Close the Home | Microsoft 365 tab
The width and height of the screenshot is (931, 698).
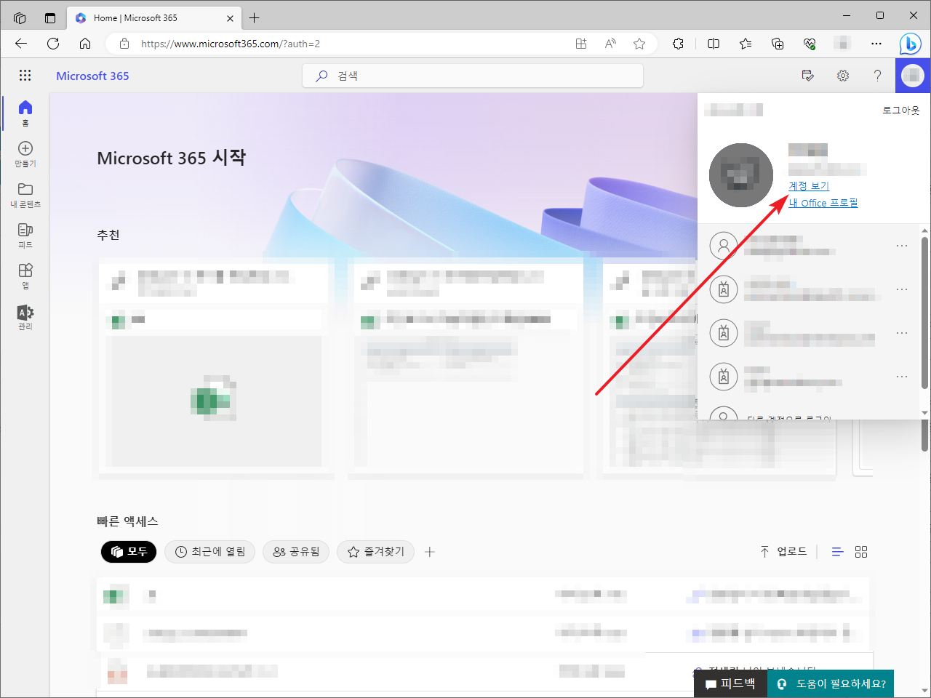(x=231, y=17)
